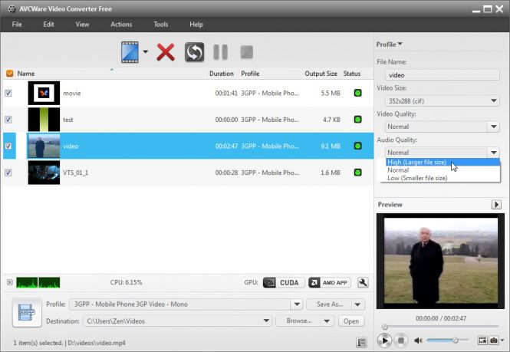The image size is (510, 352).
Task: Expand the Destination path dropdown
Action: click(x=267, y=321)
